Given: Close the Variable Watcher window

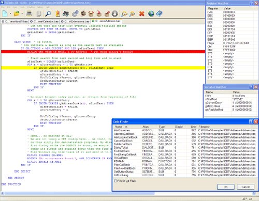Looking at the screenshot, I should click(x=256, y=87).
